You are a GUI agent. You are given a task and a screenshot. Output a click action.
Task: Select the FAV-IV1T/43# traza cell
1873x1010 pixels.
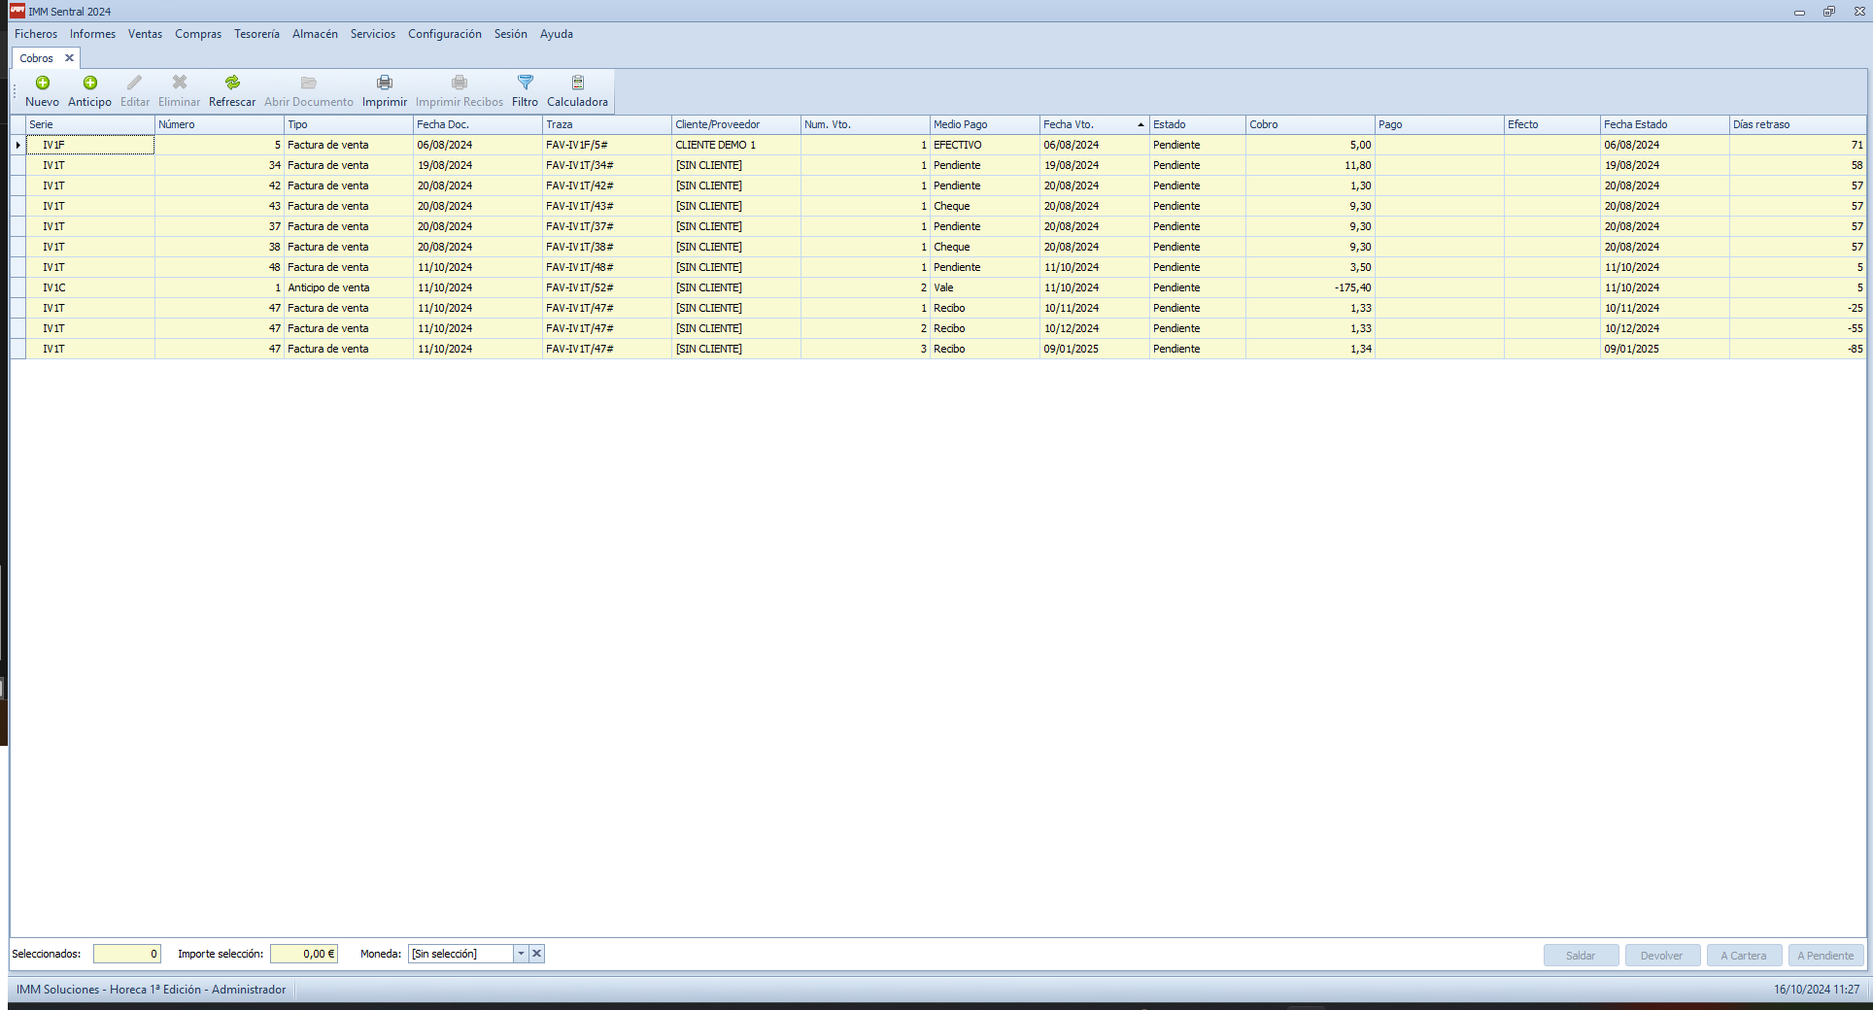pos(606,206)
